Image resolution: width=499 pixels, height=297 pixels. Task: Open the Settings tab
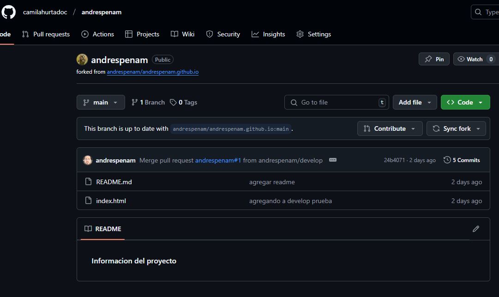(x=313, y=34)
